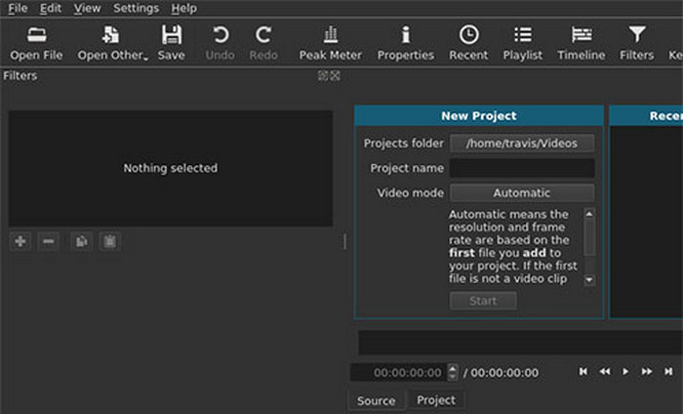Click the player scrub bar
683x414 pixels.
tap(520, 343)
